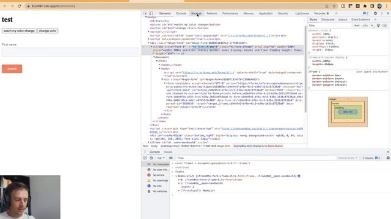Open the Default levels dropdown
The width and height of the screenshot is (391, 219).
[347, 158]
